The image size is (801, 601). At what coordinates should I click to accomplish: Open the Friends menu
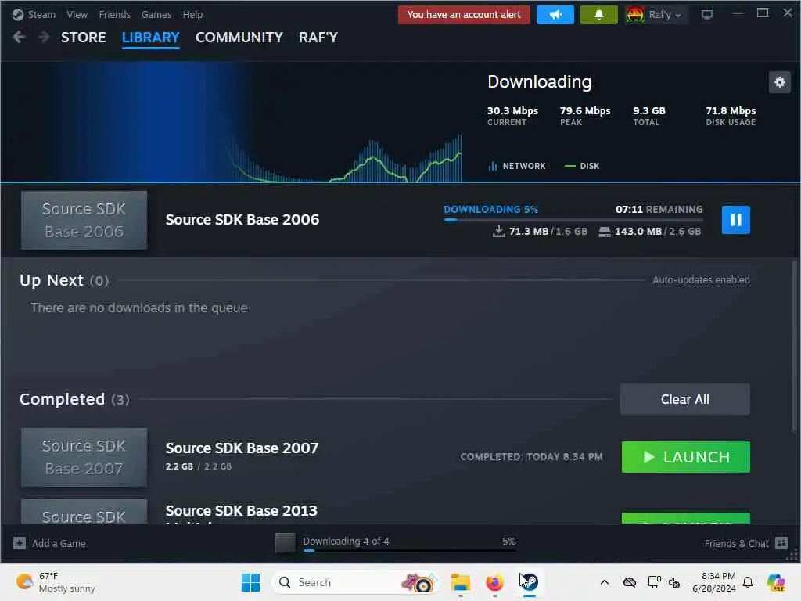114,15
